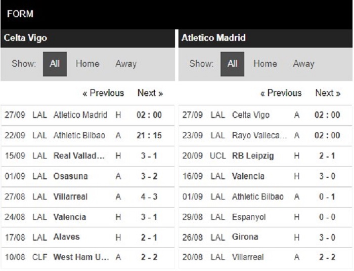Screen dimensions: 354x271
Task: Show Atletico Madrid Away matches only
Action: pos(303,64)
